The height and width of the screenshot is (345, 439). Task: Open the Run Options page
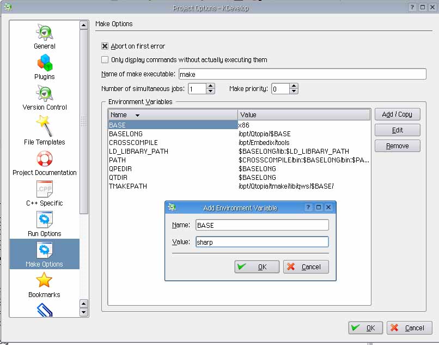tap(45, 224)
